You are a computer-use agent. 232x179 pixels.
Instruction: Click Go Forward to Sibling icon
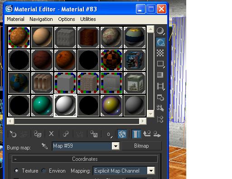pos(157,134)
